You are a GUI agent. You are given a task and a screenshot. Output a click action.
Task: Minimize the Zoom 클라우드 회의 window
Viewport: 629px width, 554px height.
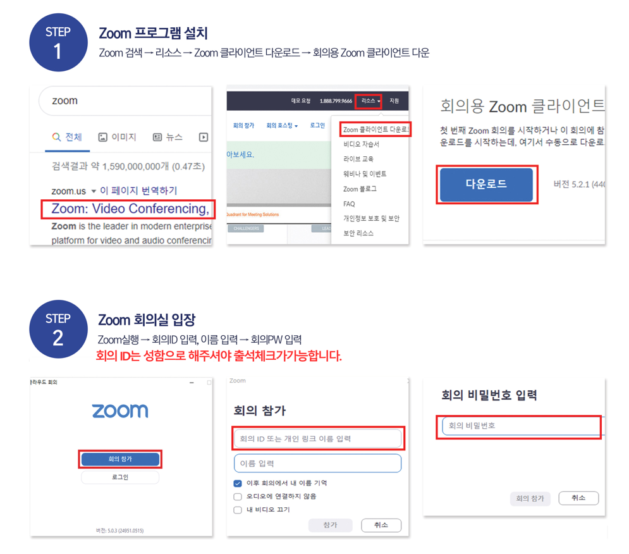coord(192,383)
